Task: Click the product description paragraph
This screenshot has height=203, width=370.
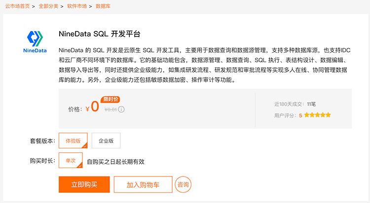Action: point(205,65)
